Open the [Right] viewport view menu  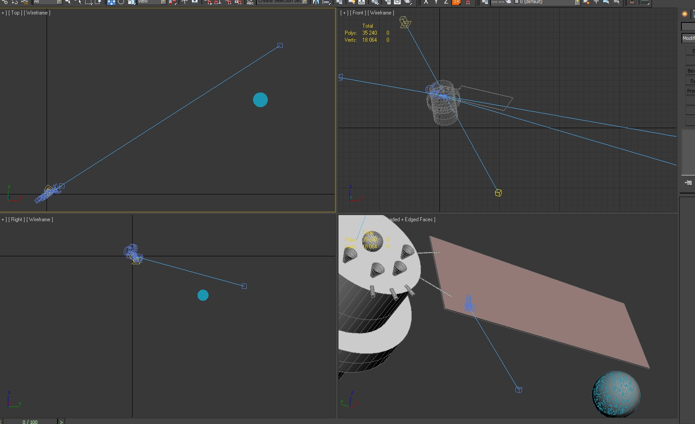[x=17, y=219]
